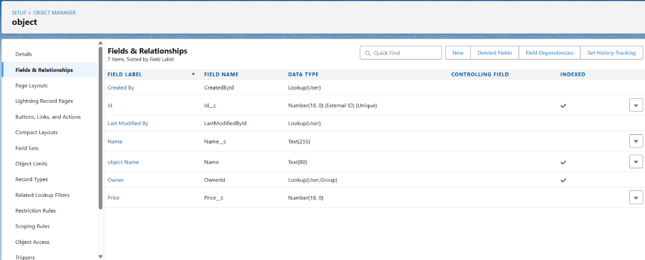Image resolution: width=645 pixels, height=260 pixels.
Task: Open the Owner field link
Action: [116, 180]
